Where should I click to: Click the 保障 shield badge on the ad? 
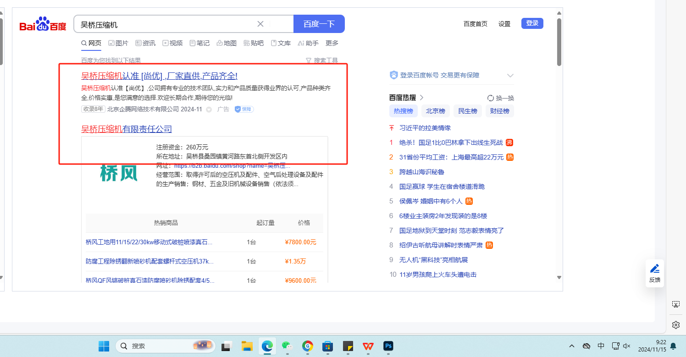[244, 109]
